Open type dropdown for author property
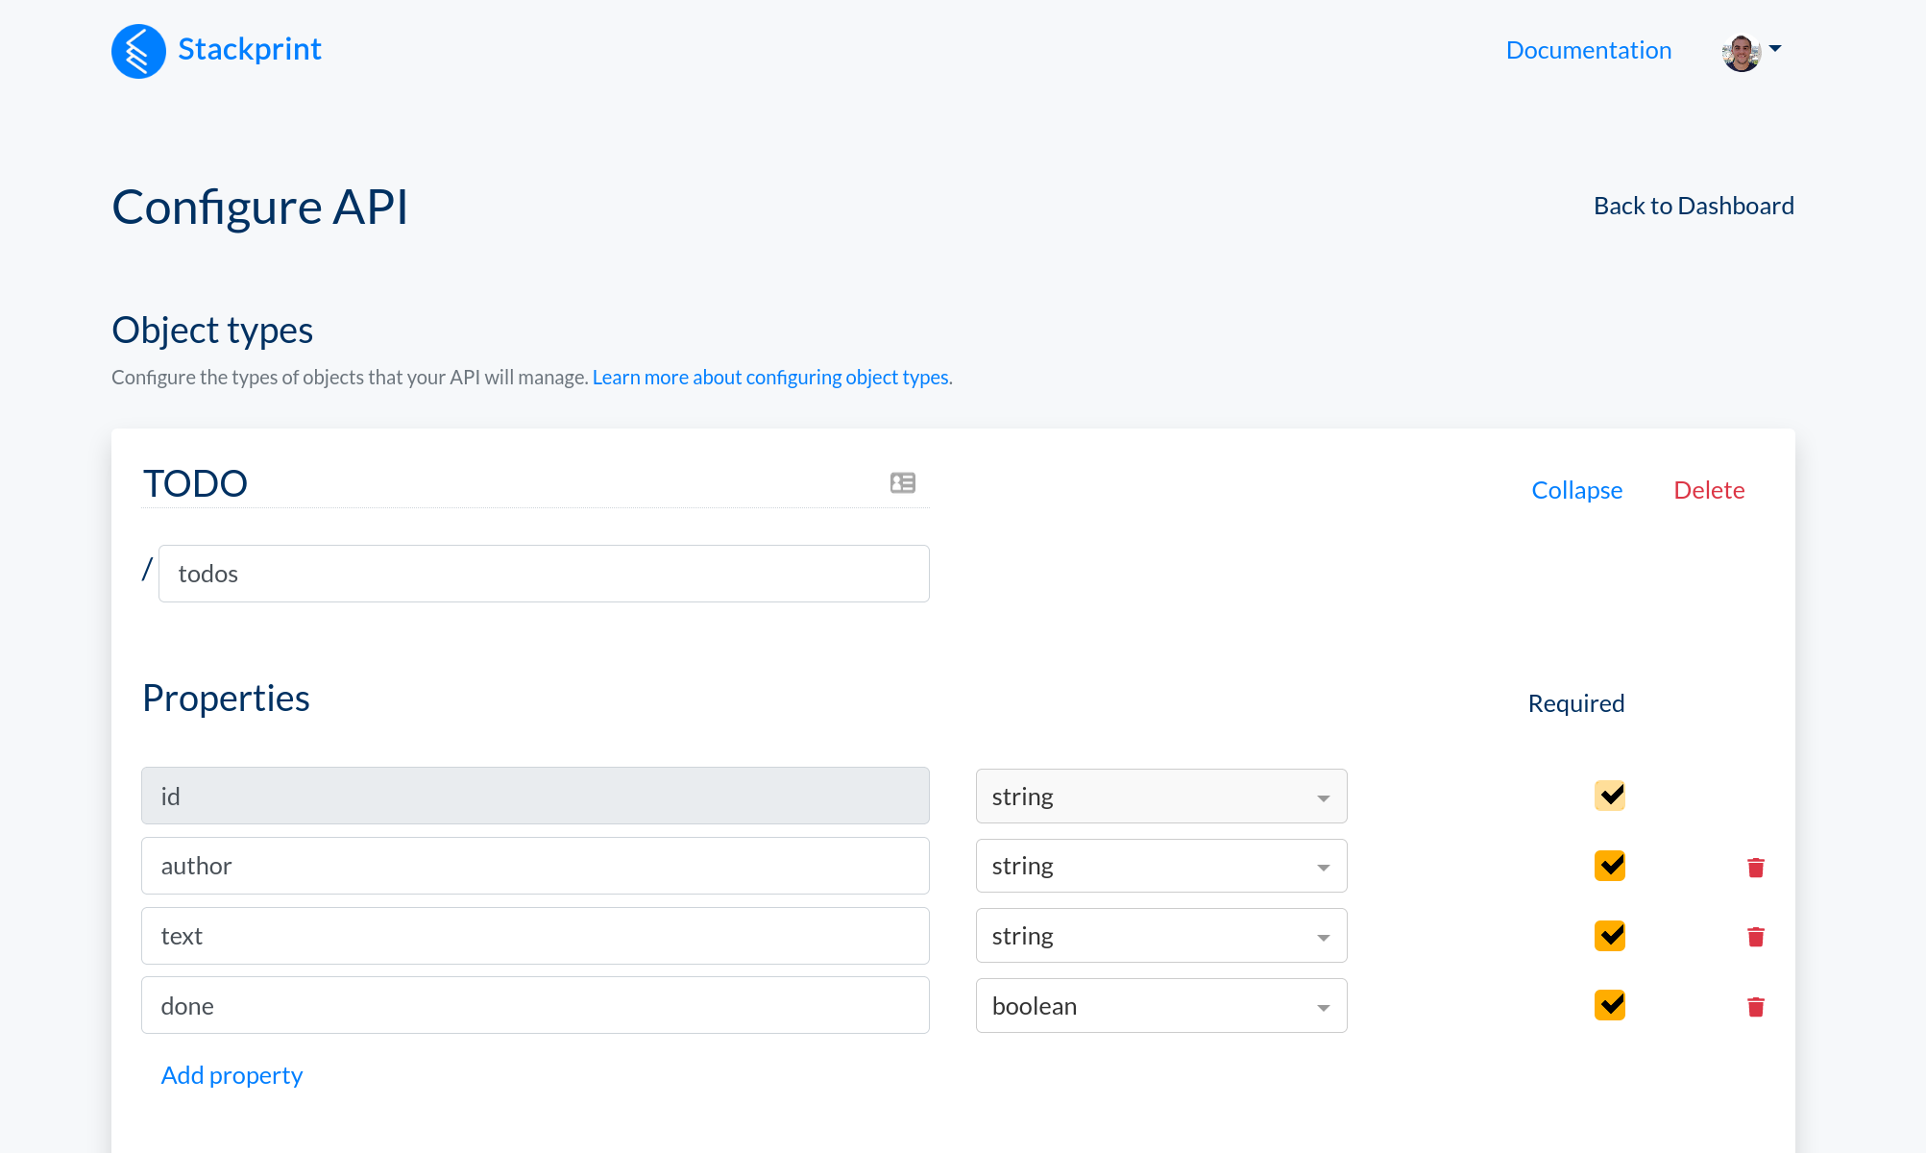This screenshot has width=1926, height=1153. 1160,866
